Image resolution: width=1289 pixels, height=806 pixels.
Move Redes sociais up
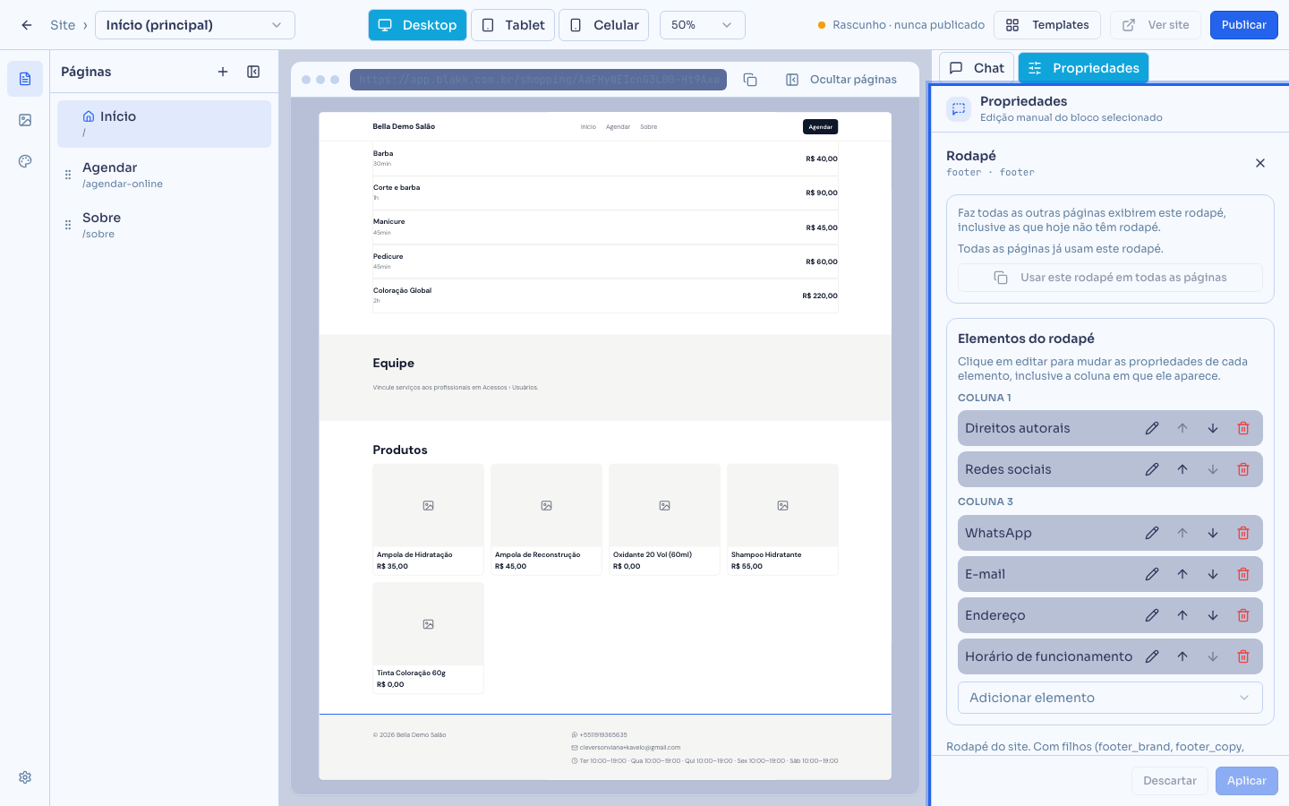1182,469
